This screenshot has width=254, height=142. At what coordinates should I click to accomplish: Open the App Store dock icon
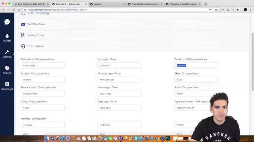(x=141, y=138)
